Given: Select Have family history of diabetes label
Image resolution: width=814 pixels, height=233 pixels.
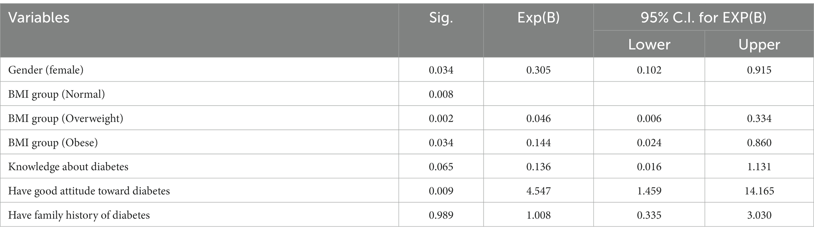Looking at the screenshot, I should (79, 215).
